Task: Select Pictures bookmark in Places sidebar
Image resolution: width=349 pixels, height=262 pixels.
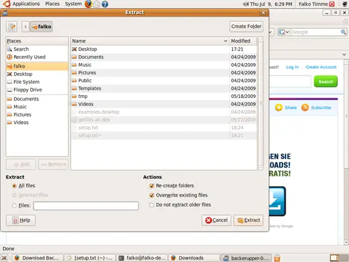Action: 37,115
